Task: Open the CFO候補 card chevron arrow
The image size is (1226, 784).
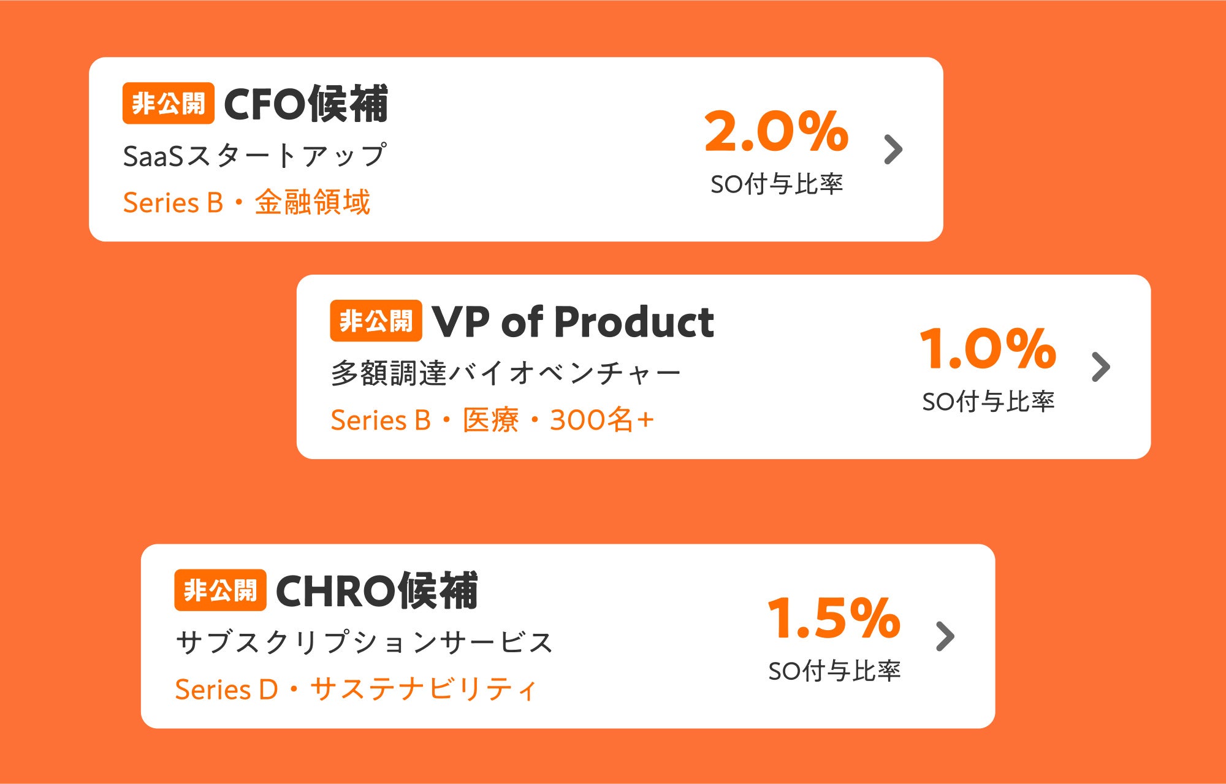Action: coord(894,150)
